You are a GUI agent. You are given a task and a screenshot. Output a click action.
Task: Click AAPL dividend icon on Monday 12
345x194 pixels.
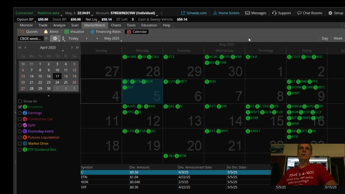pyautogui.click(x=125, y=106)
